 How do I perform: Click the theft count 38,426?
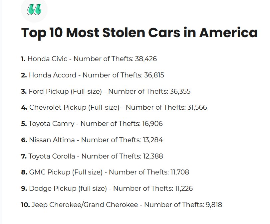146,59
